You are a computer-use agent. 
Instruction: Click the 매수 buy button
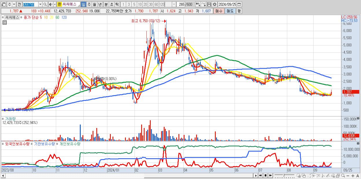[219, 11]
